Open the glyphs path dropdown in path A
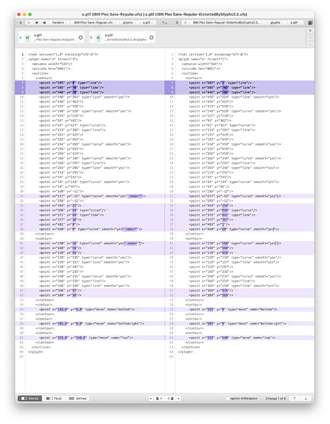The width and height of the screenshot is (330, 424). click(129, 23)
